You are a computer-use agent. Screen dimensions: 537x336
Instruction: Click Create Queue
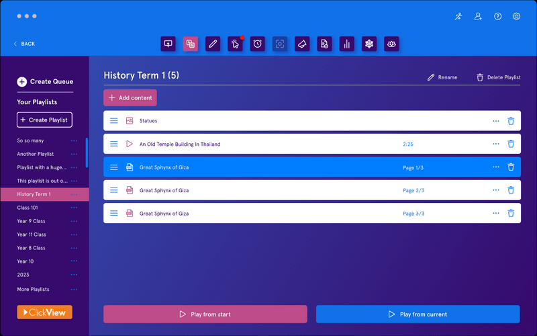(x=45, y=81)
